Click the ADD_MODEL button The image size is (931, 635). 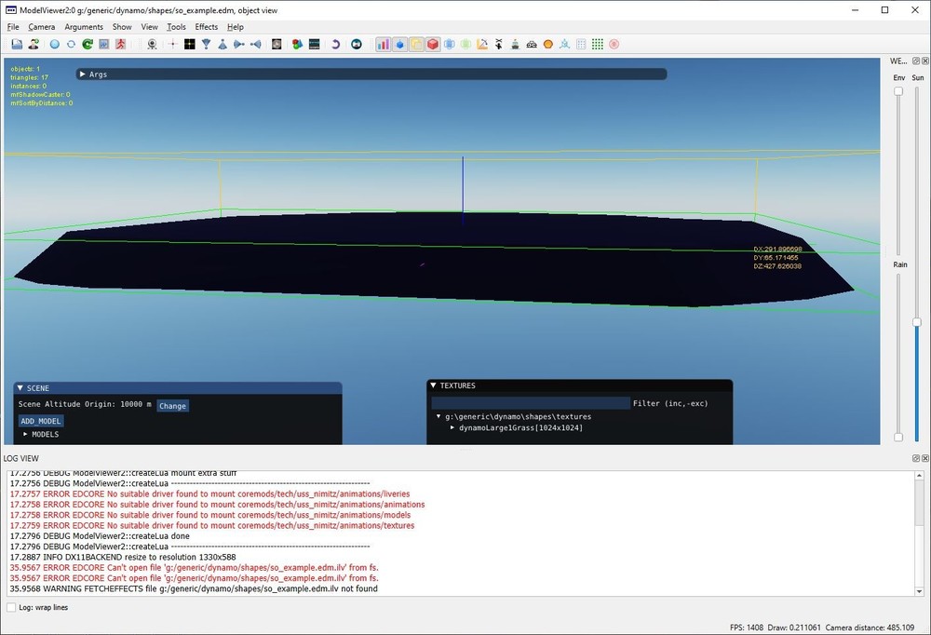40,421
